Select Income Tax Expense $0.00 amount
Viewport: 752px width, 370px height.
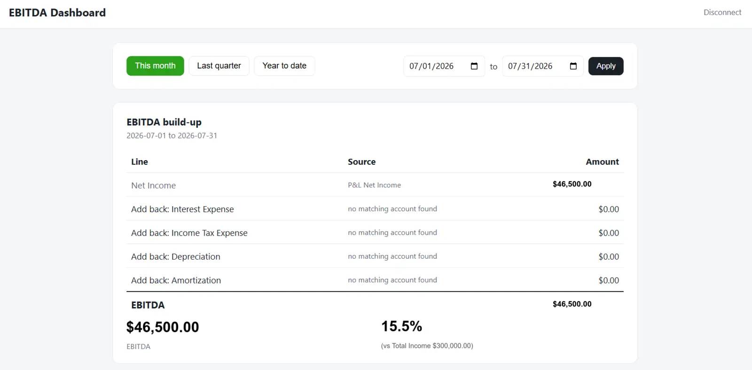click(609, 233)
